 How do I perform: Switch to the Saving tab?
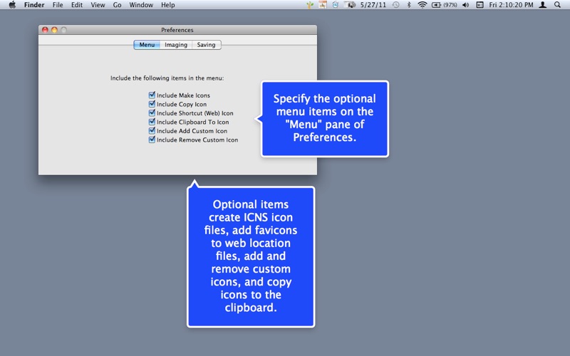point(206,45)
